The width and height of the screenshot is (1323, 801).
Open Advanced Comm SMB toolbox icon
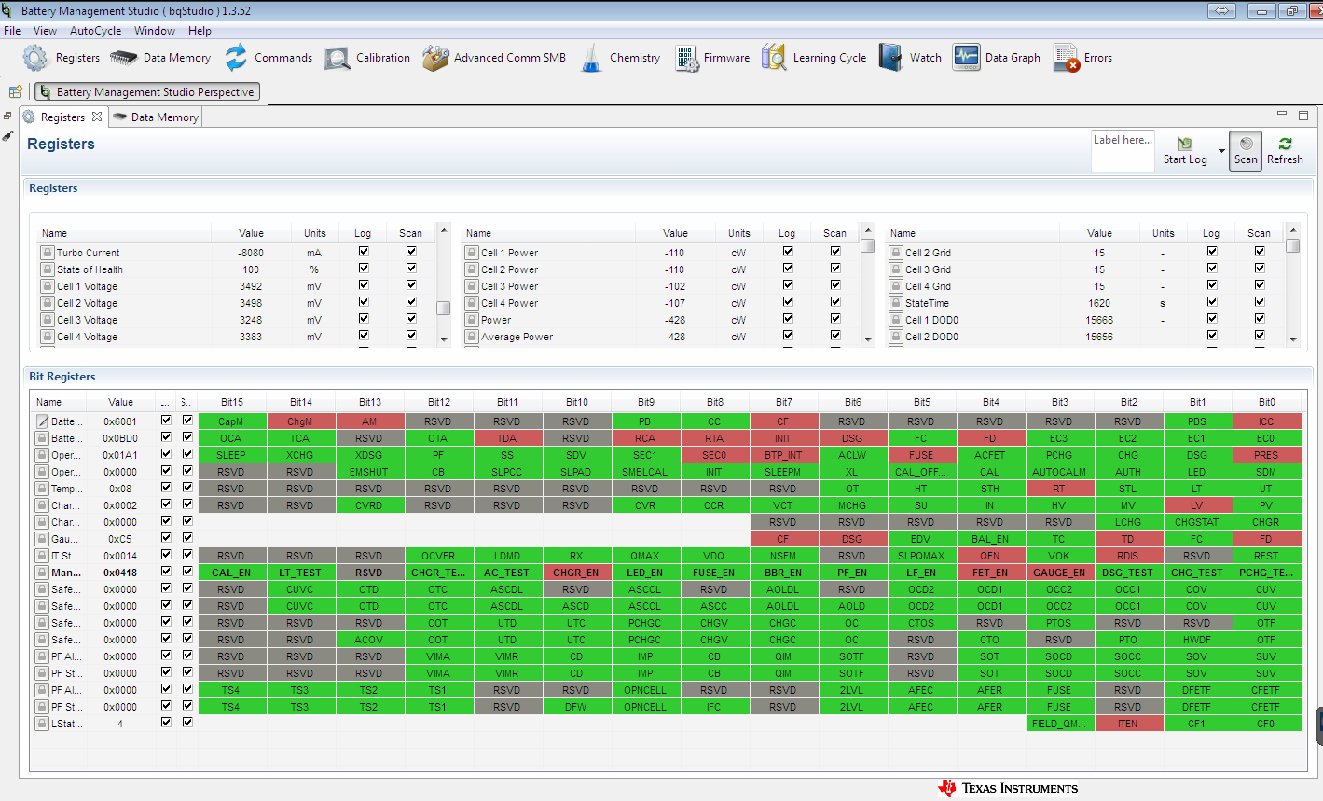435,58
